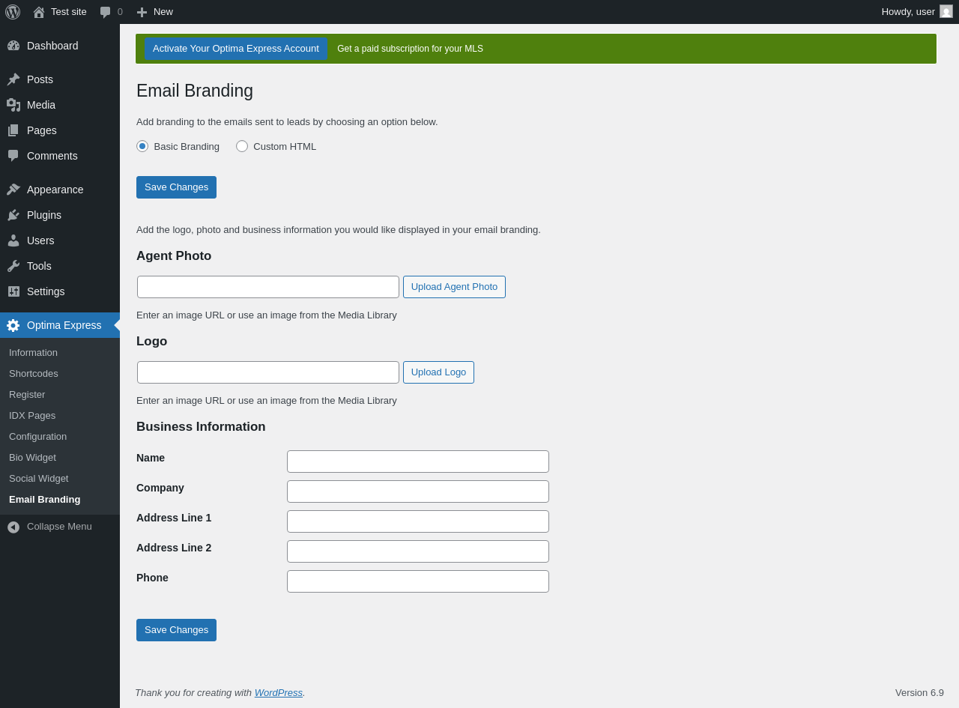Click the comments bubble icon in admin bar
Viewport: 959px width, 708px height.
[106, 12]
